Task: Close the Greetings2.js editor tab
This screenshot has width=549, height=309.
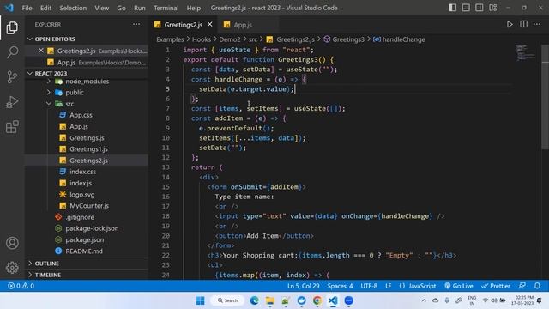Action: (209, 25)
